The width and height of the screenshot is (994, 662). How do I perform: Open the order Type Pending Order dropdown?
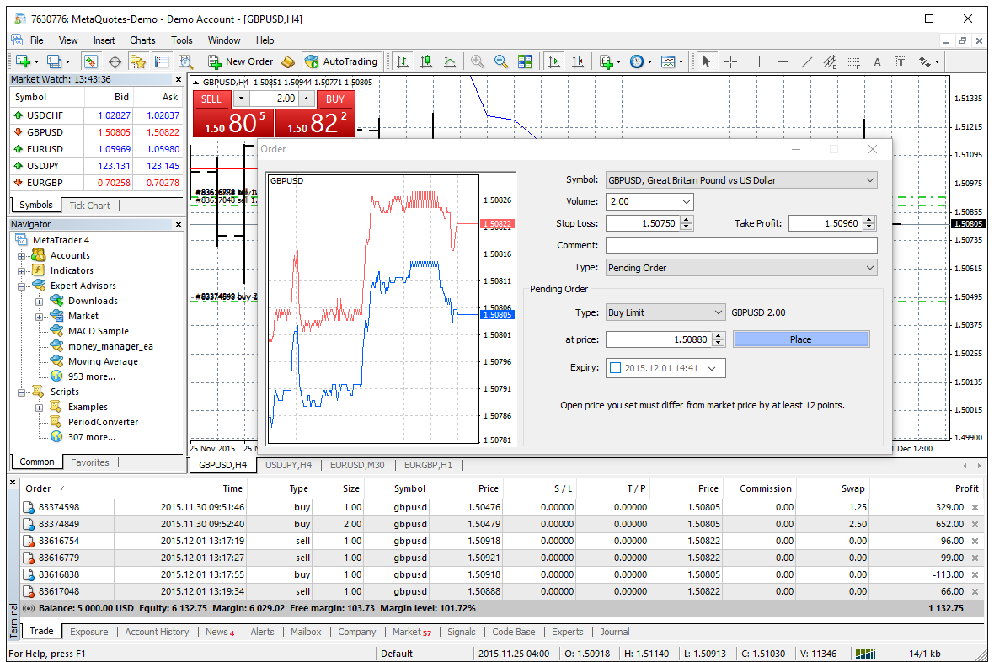[869, 268]
